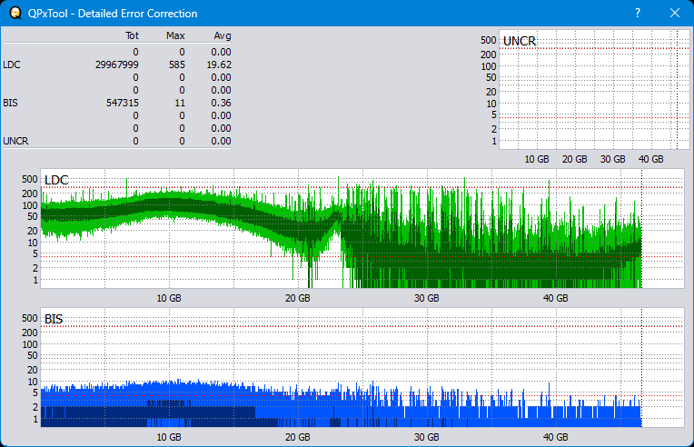This screenshot has height=447, width=694.
Task: Click the 'Avg' column header
Action: [222, 35]
